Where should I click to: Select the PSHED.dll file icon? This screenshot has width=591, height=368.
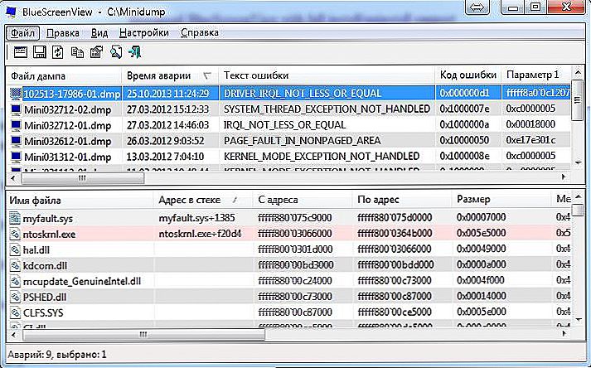click(x=15, y=297)
